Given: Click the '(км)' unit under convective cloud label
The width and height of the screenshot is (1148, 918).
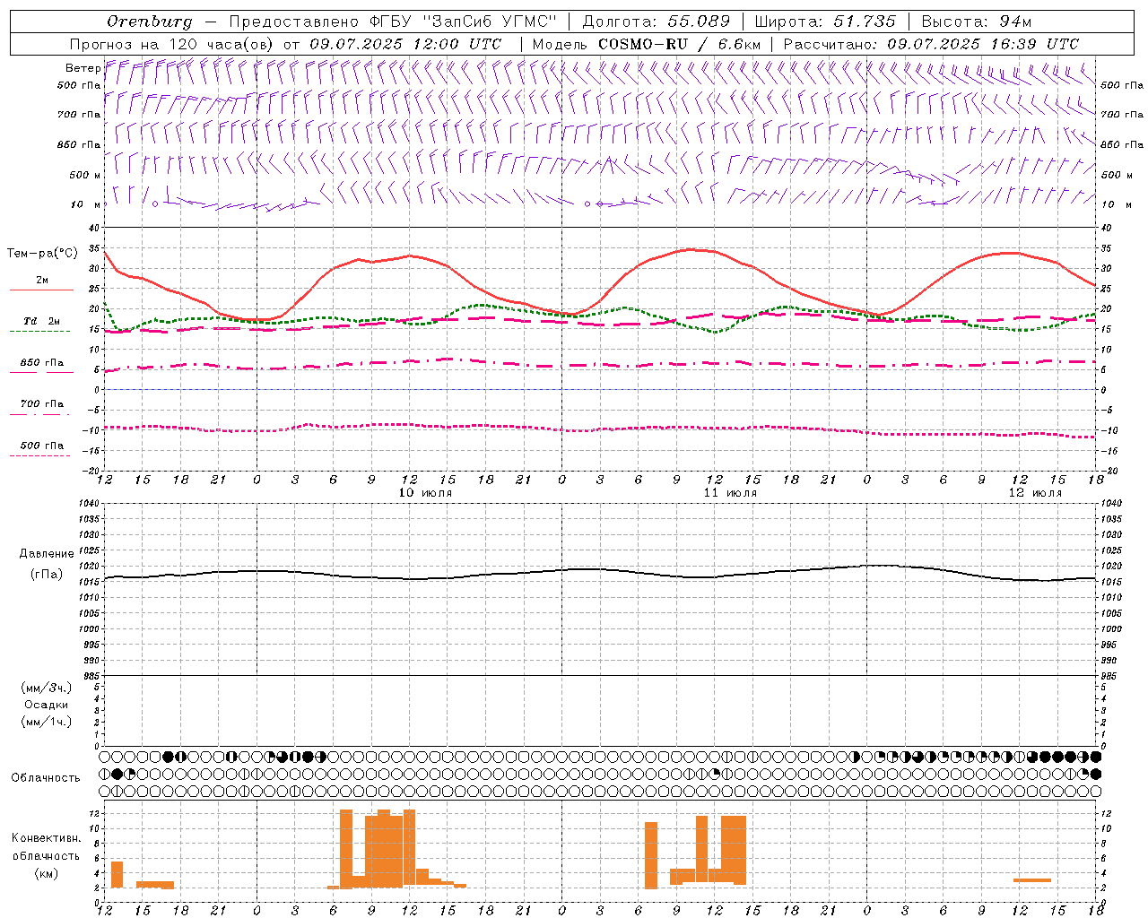Looking at the screenshot, I should pyautogui.click(x=47, y=873).
